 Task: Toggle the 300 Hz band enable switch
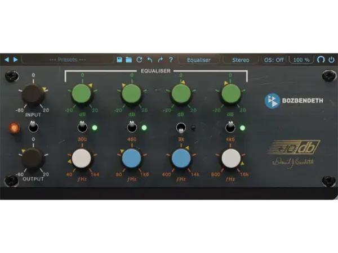click(x=82, y=127)
